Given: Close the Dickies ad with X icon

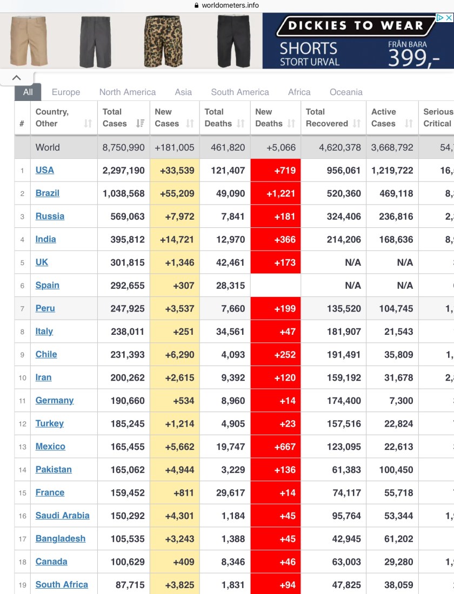Looking at the screenshot, I should tap(448, 18).
